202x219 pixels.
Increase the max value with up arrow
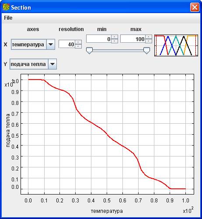click(149, 37)
